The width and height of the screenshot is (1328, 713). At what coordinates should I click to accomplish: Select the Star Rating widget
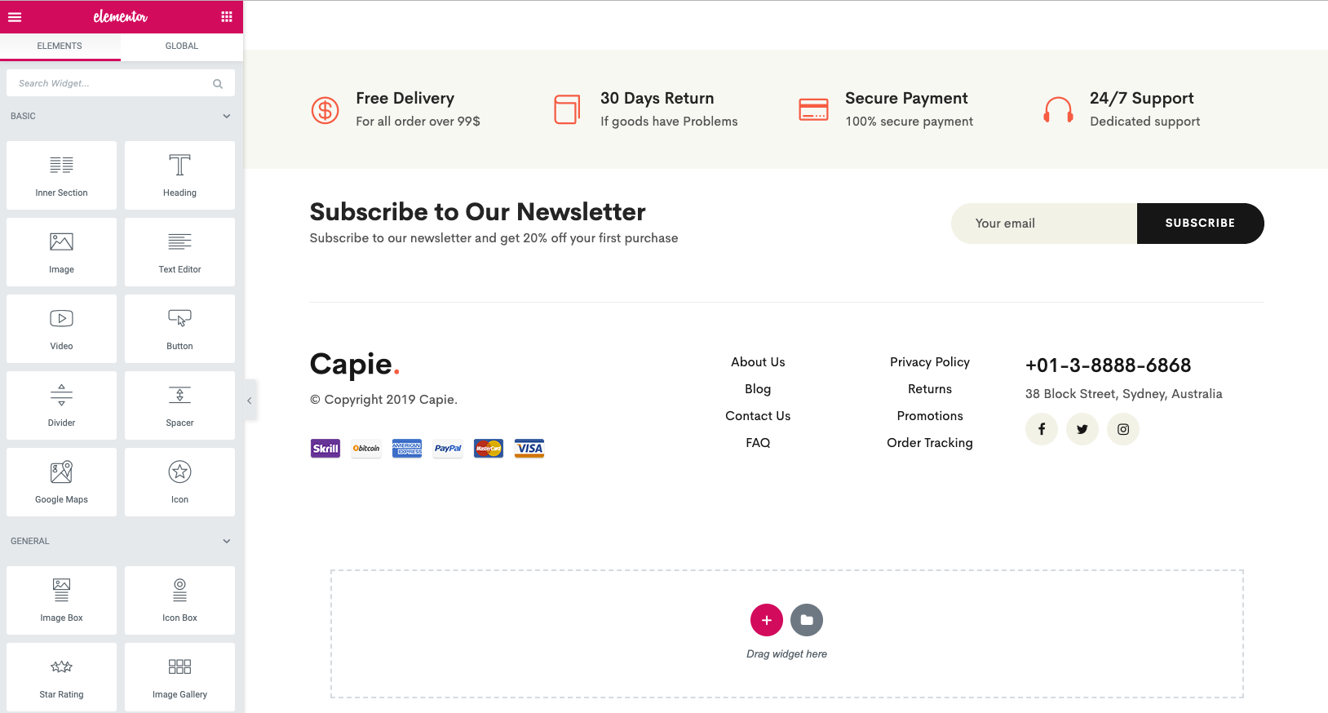tap(61, 677)
